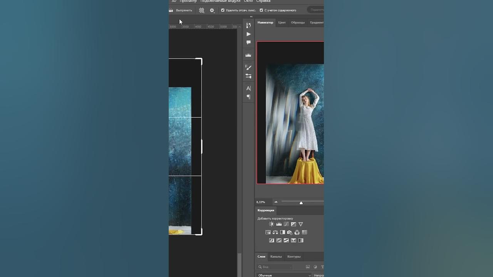Image resolution: width=493 pixels, height=277 pixels.
Task: Collapse the panels with double-arrow icon
Action: [x=251, y=17]
